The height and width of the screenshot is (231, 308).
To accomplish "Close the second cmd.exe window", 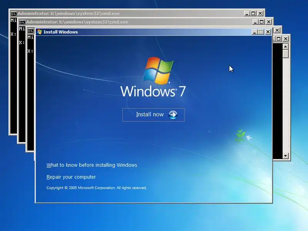I will pyautogui.click(x=268, y=22).
